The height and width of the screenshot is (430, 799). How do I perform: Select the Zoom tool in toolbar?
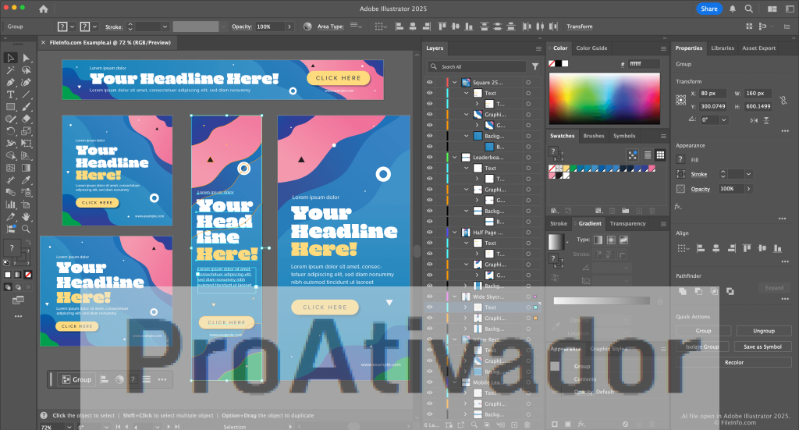[26, 229]
